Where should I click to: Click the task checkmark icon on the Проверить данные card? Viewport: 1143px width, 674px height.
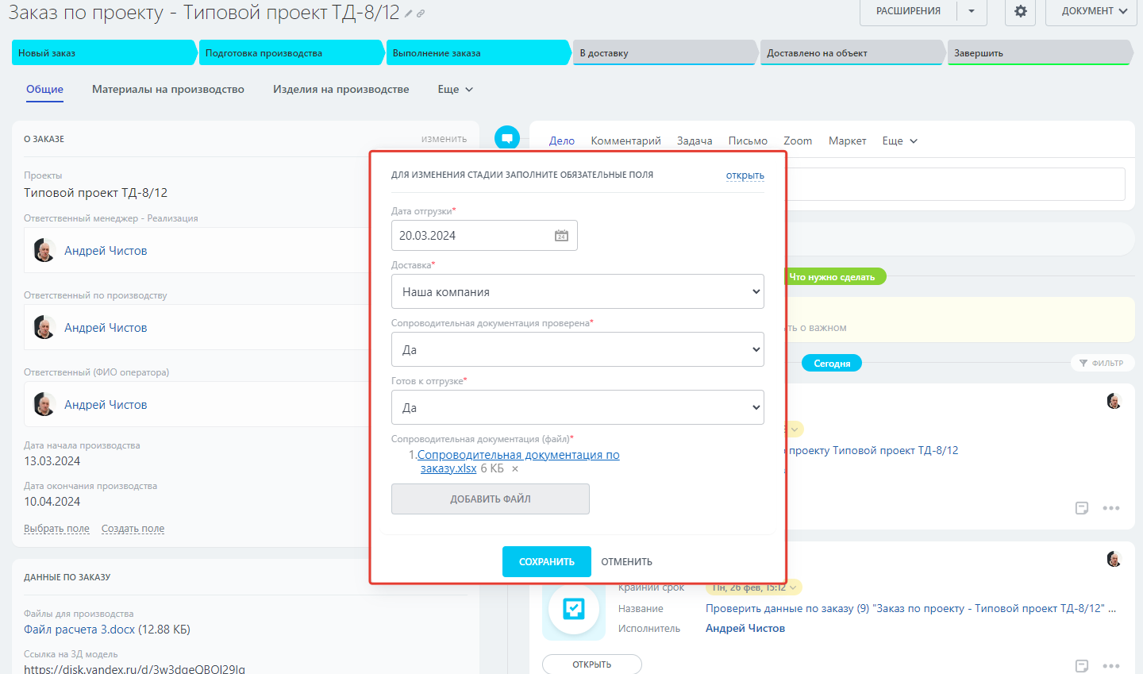(x=574, y=609)
